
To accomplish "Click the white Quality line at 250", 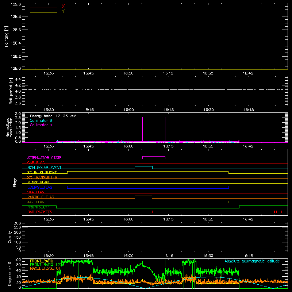I will (155, 227).
